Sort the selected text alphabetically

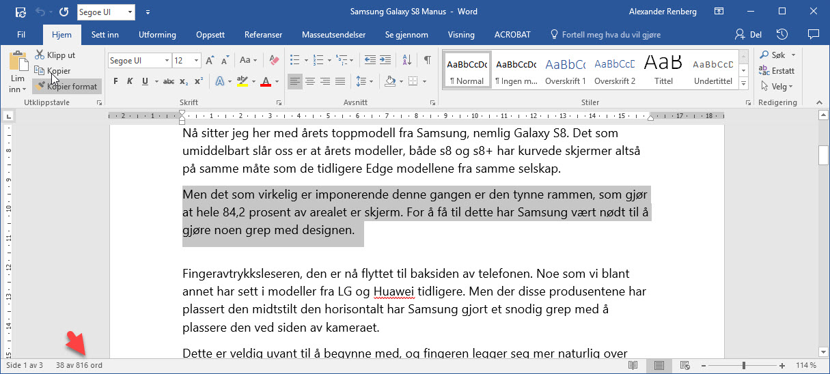pos(408,61)
